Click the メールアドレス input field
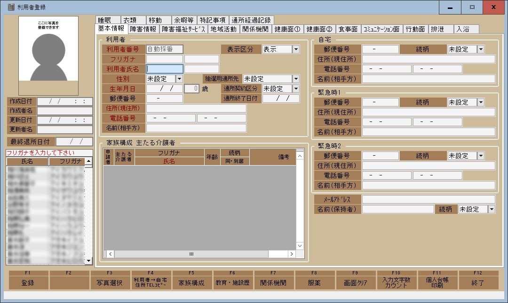 [x=428, y=199]
